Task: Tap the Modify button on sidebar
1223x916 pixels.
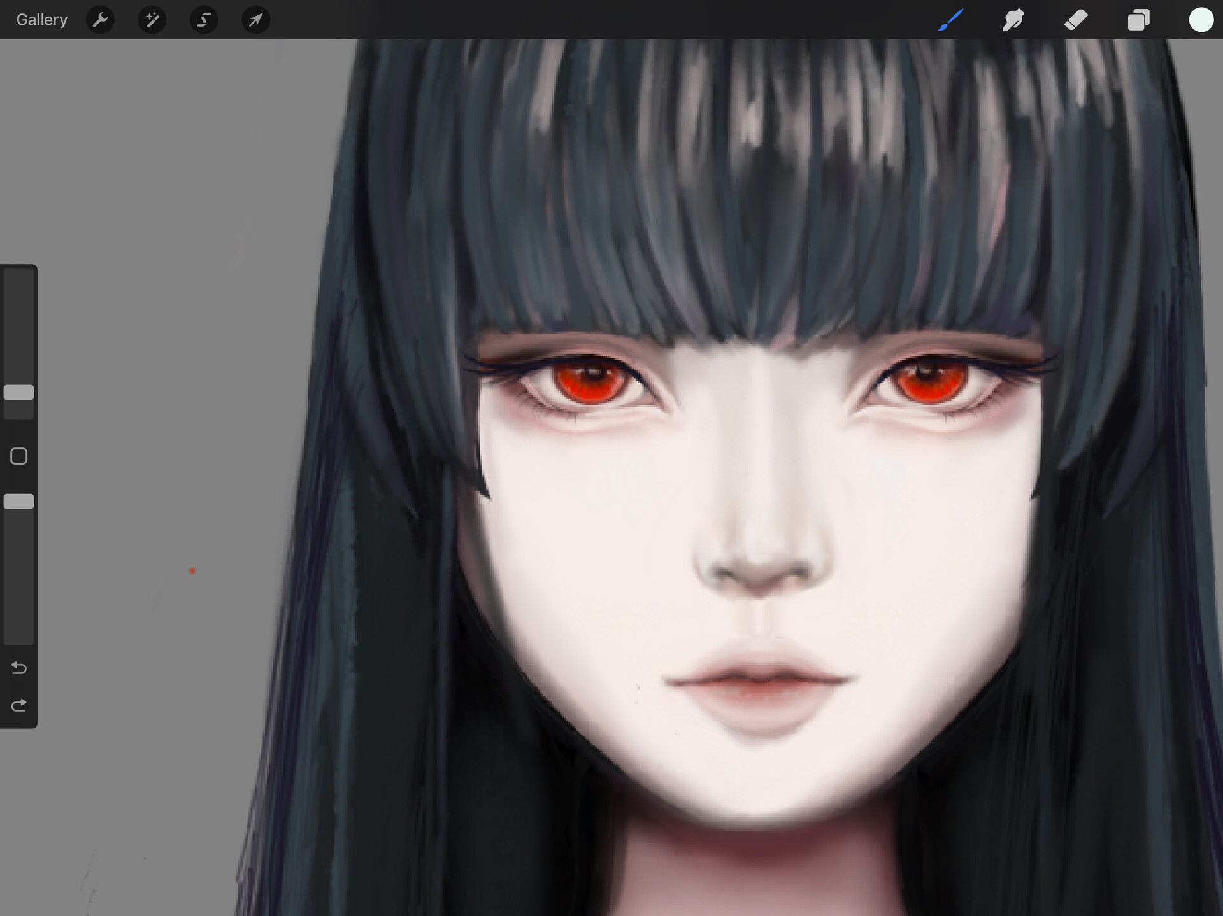Action: 18,456
